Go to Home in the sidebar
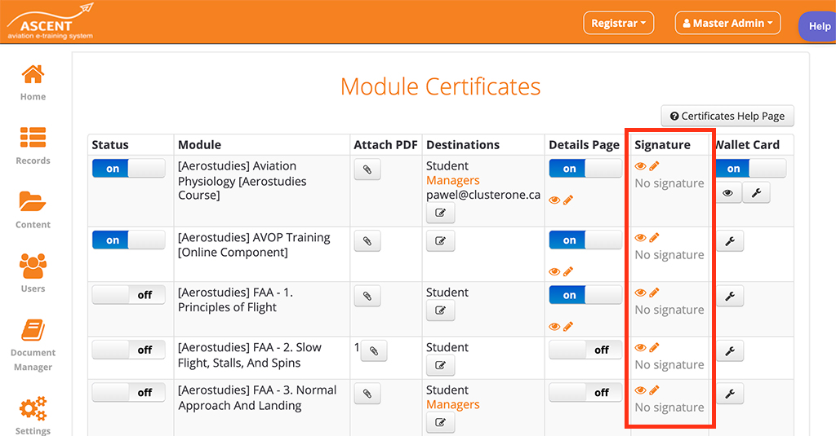The height and width of the screenshot is (436, 836). (x=33, y=82)
